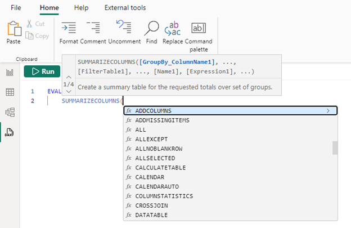This screenshot has height=228, width=351.
Task: Open the External tools tab
Action: point(125,8)
